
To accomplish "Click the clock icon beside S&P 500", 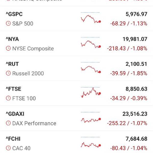I will point(8,23).
